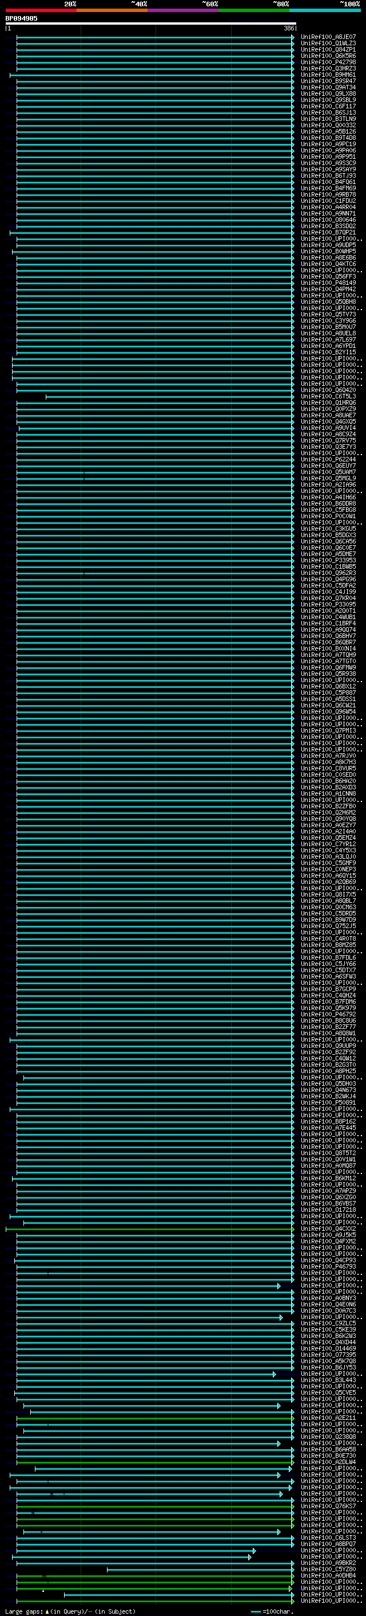Select the UniRef100_A9UVI4 label

[x=328, y=428]
